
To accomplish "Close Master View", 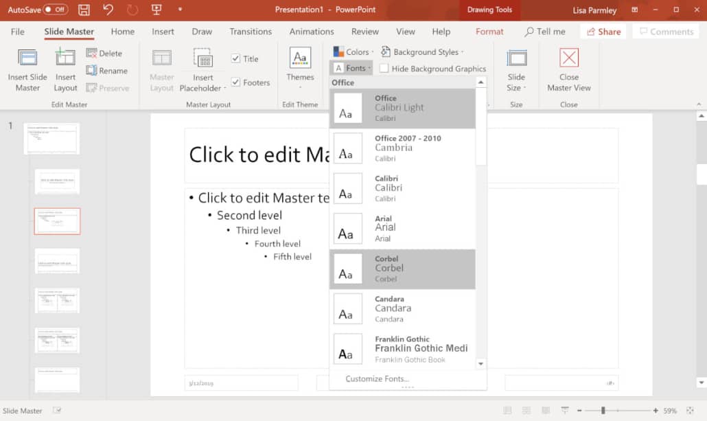I will (568, 69).
